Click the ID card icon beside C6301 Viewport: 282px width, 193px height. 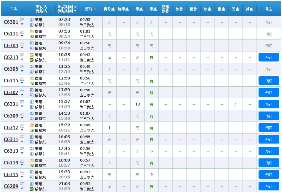(x=22, y=20)
